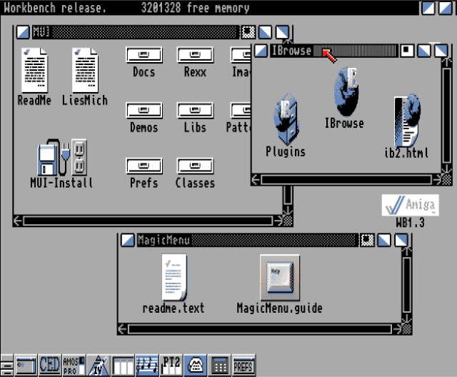The image size is (457, 377).
Task: Click the MUI window title bar
Action: coord(136,32)
